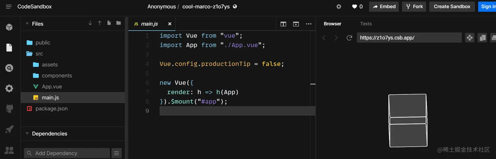Click the split editor layout icon
The height and width of the screenshot is (159, 496).
coord(283,24)
